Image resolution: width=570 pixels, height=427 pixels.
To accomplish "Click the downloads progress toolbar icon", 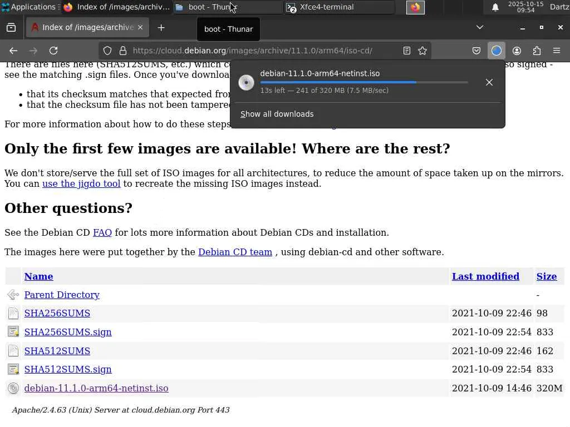I will pyautogui.click(x=497, y=51).
